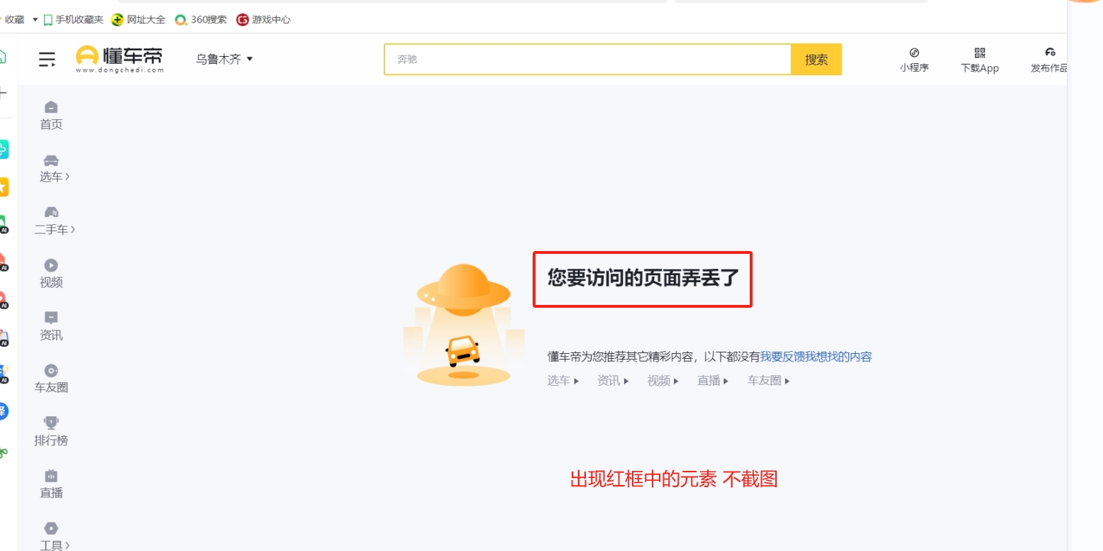Click the 小程序 mini program icon
Screen dimensions: 1103x551
coord(914,52)
